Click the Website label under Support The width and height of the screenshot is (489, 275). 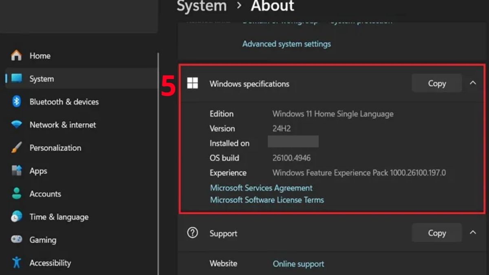click(x=223, y=263)
